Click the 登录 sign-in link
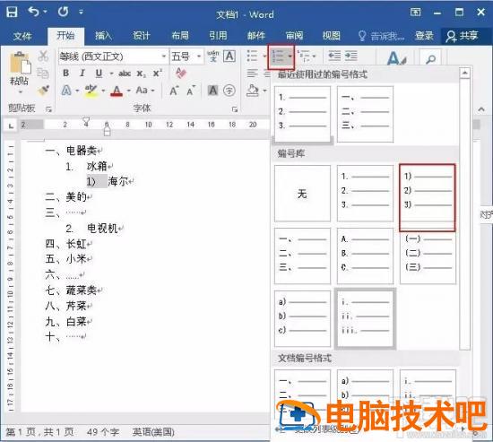 pyautogui.click(x=424, y=36)
